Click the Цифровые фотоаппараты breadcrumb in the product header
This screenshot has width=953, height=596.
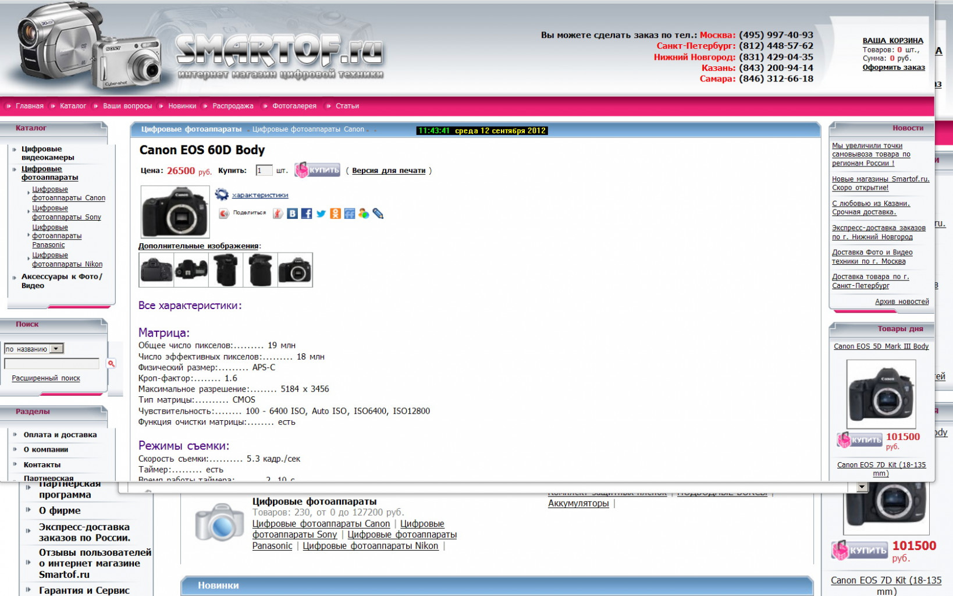(x=191, y=129)
